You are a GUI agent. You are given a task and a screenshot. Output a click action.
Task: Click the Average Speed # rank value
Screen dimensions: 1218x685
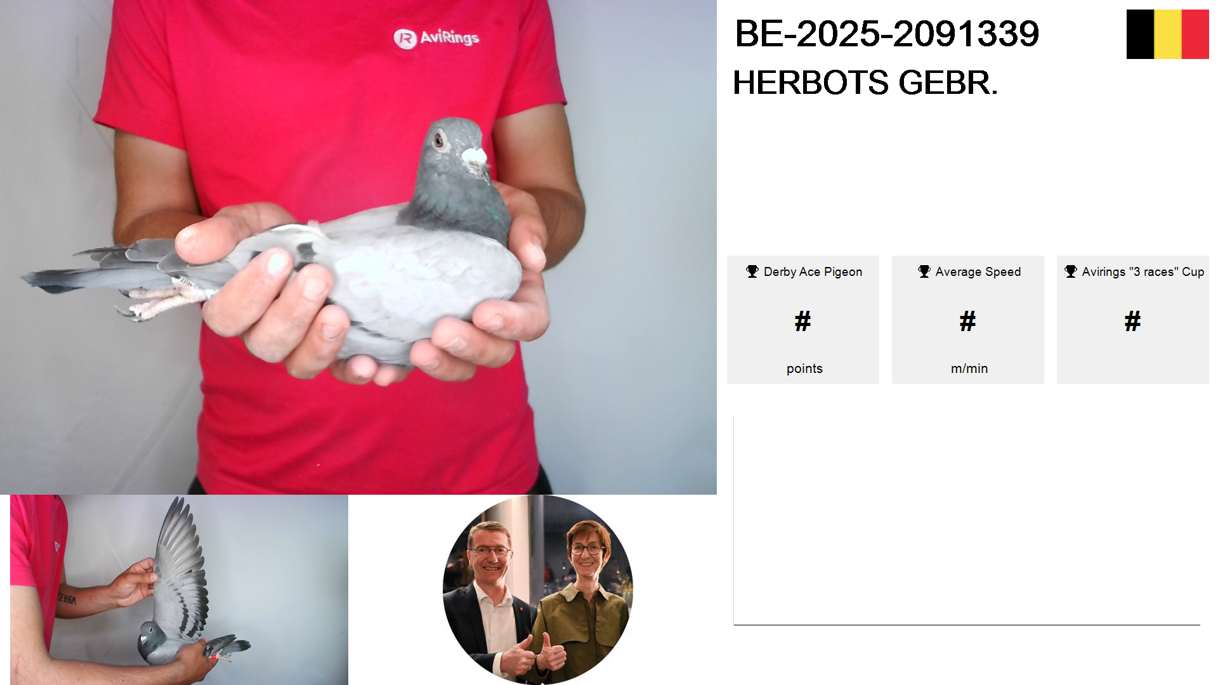(x=968, y=322)
